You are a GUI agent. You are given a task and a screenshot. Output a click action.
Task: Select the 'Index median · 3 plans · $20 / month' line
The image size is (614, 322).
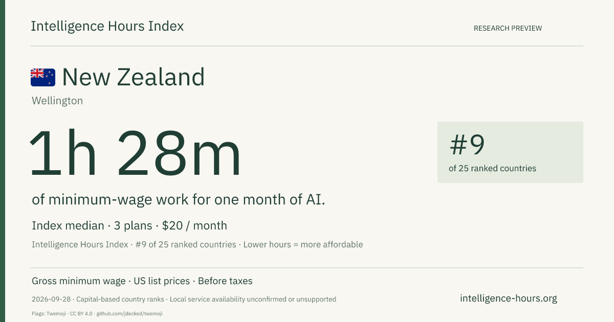(129, 225)
